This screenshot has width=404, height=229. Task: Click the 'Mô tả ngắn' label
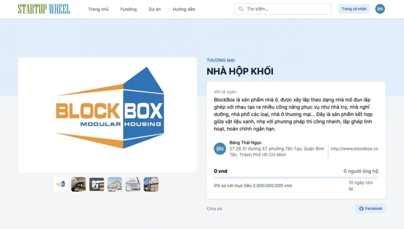(x=225, y=92)
